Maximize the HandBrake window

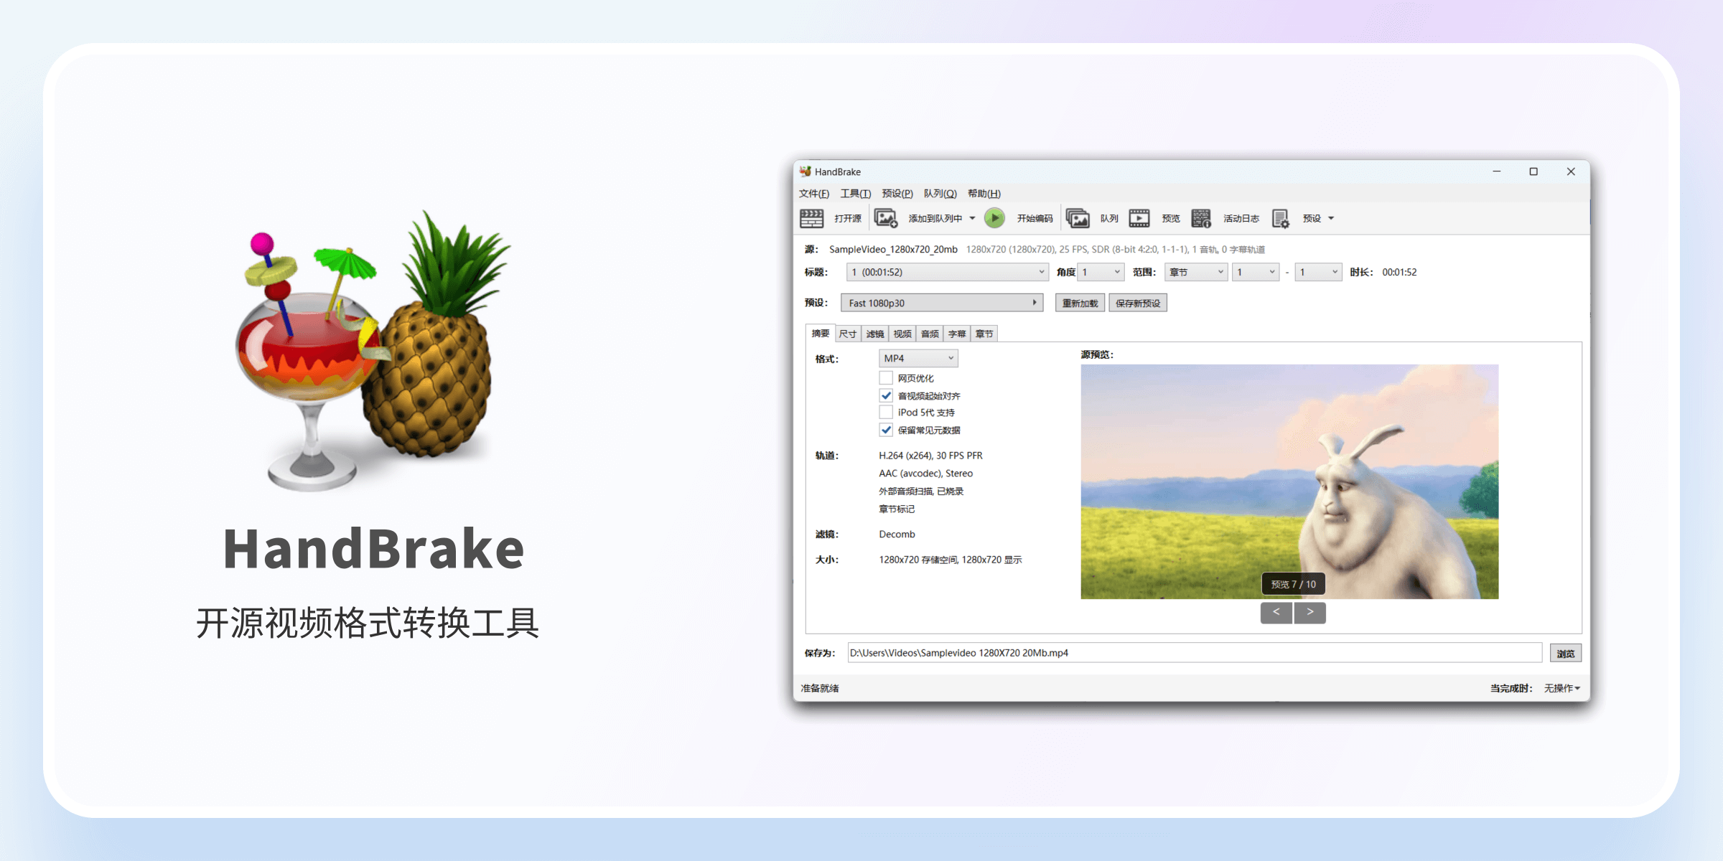point(1533,171)
